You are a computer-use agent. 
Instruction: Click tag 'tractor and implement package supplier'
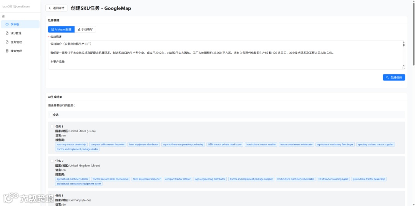(x=251, y=179)
